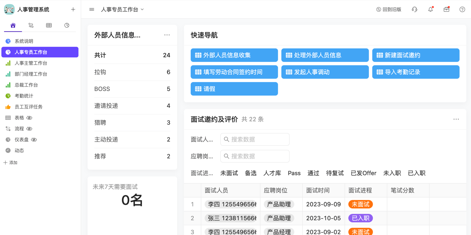Collapse sidebar with the hamburger menu icon

[x=92, y=9]
